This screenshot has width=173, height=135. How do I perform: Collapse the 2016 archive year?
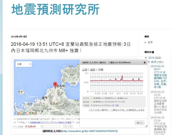pyautogui.click(x=146, y=58)
